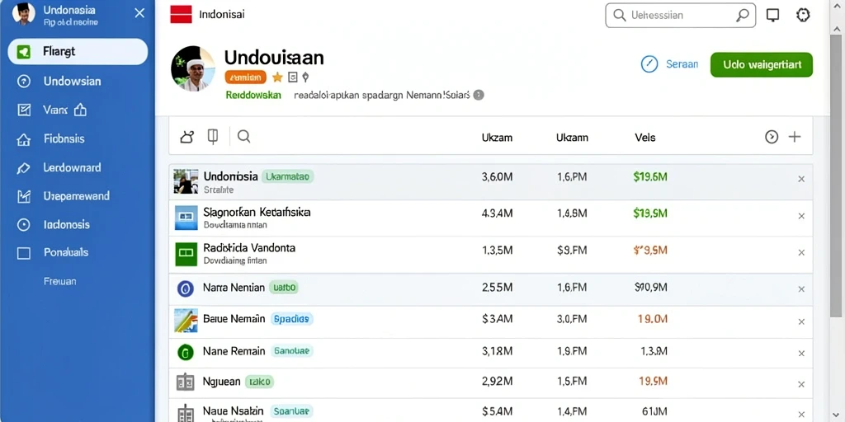This screenshot has height=422, width=845.
Task: Click the checkbox icon next to Varis
Action: coord(24,110)
